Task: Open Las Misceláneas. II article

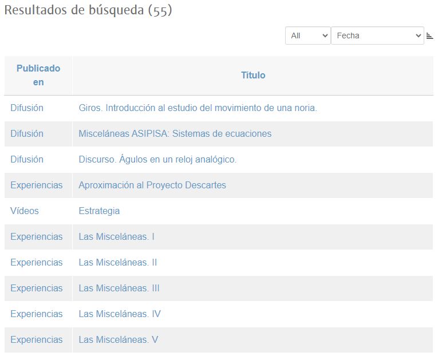Action: click(117, 263)
